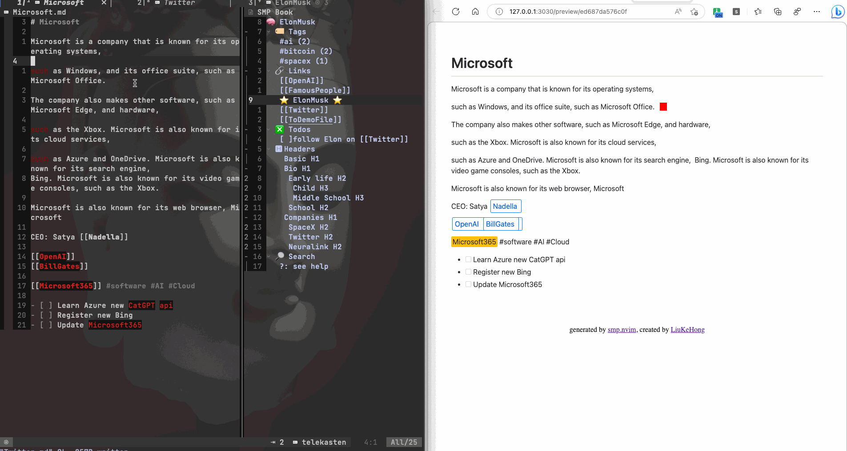Select the #ai (2) tag in outline
This screenshot has height=451, width=847.
click(x=295, y=41)
